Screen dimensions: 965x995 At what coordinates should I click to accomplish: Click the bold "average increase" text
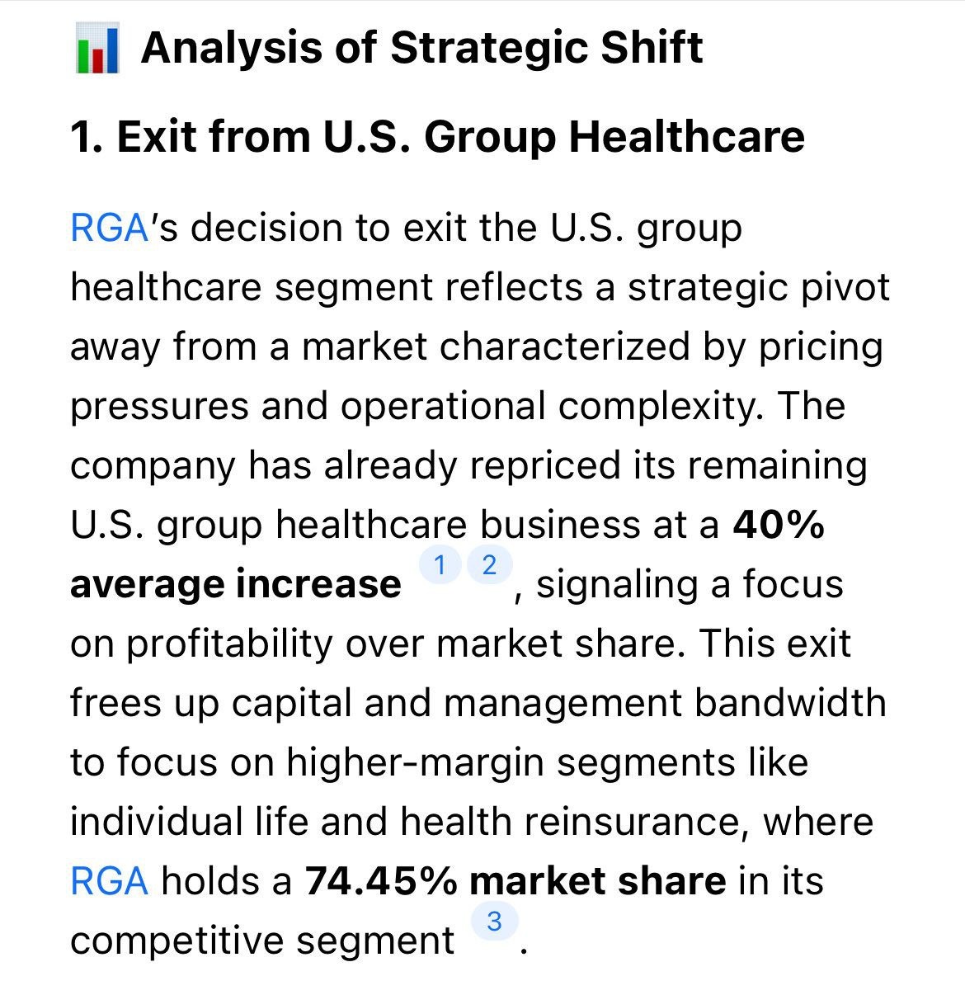pyautogui.click(x=235, y=584)
